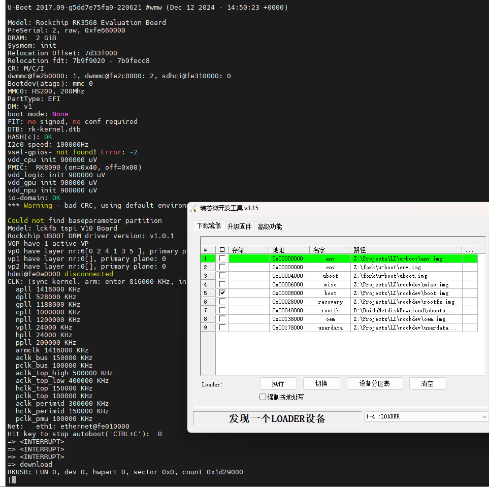
Task: Enable the uboot row checkbox
Action: click(222, 276)
